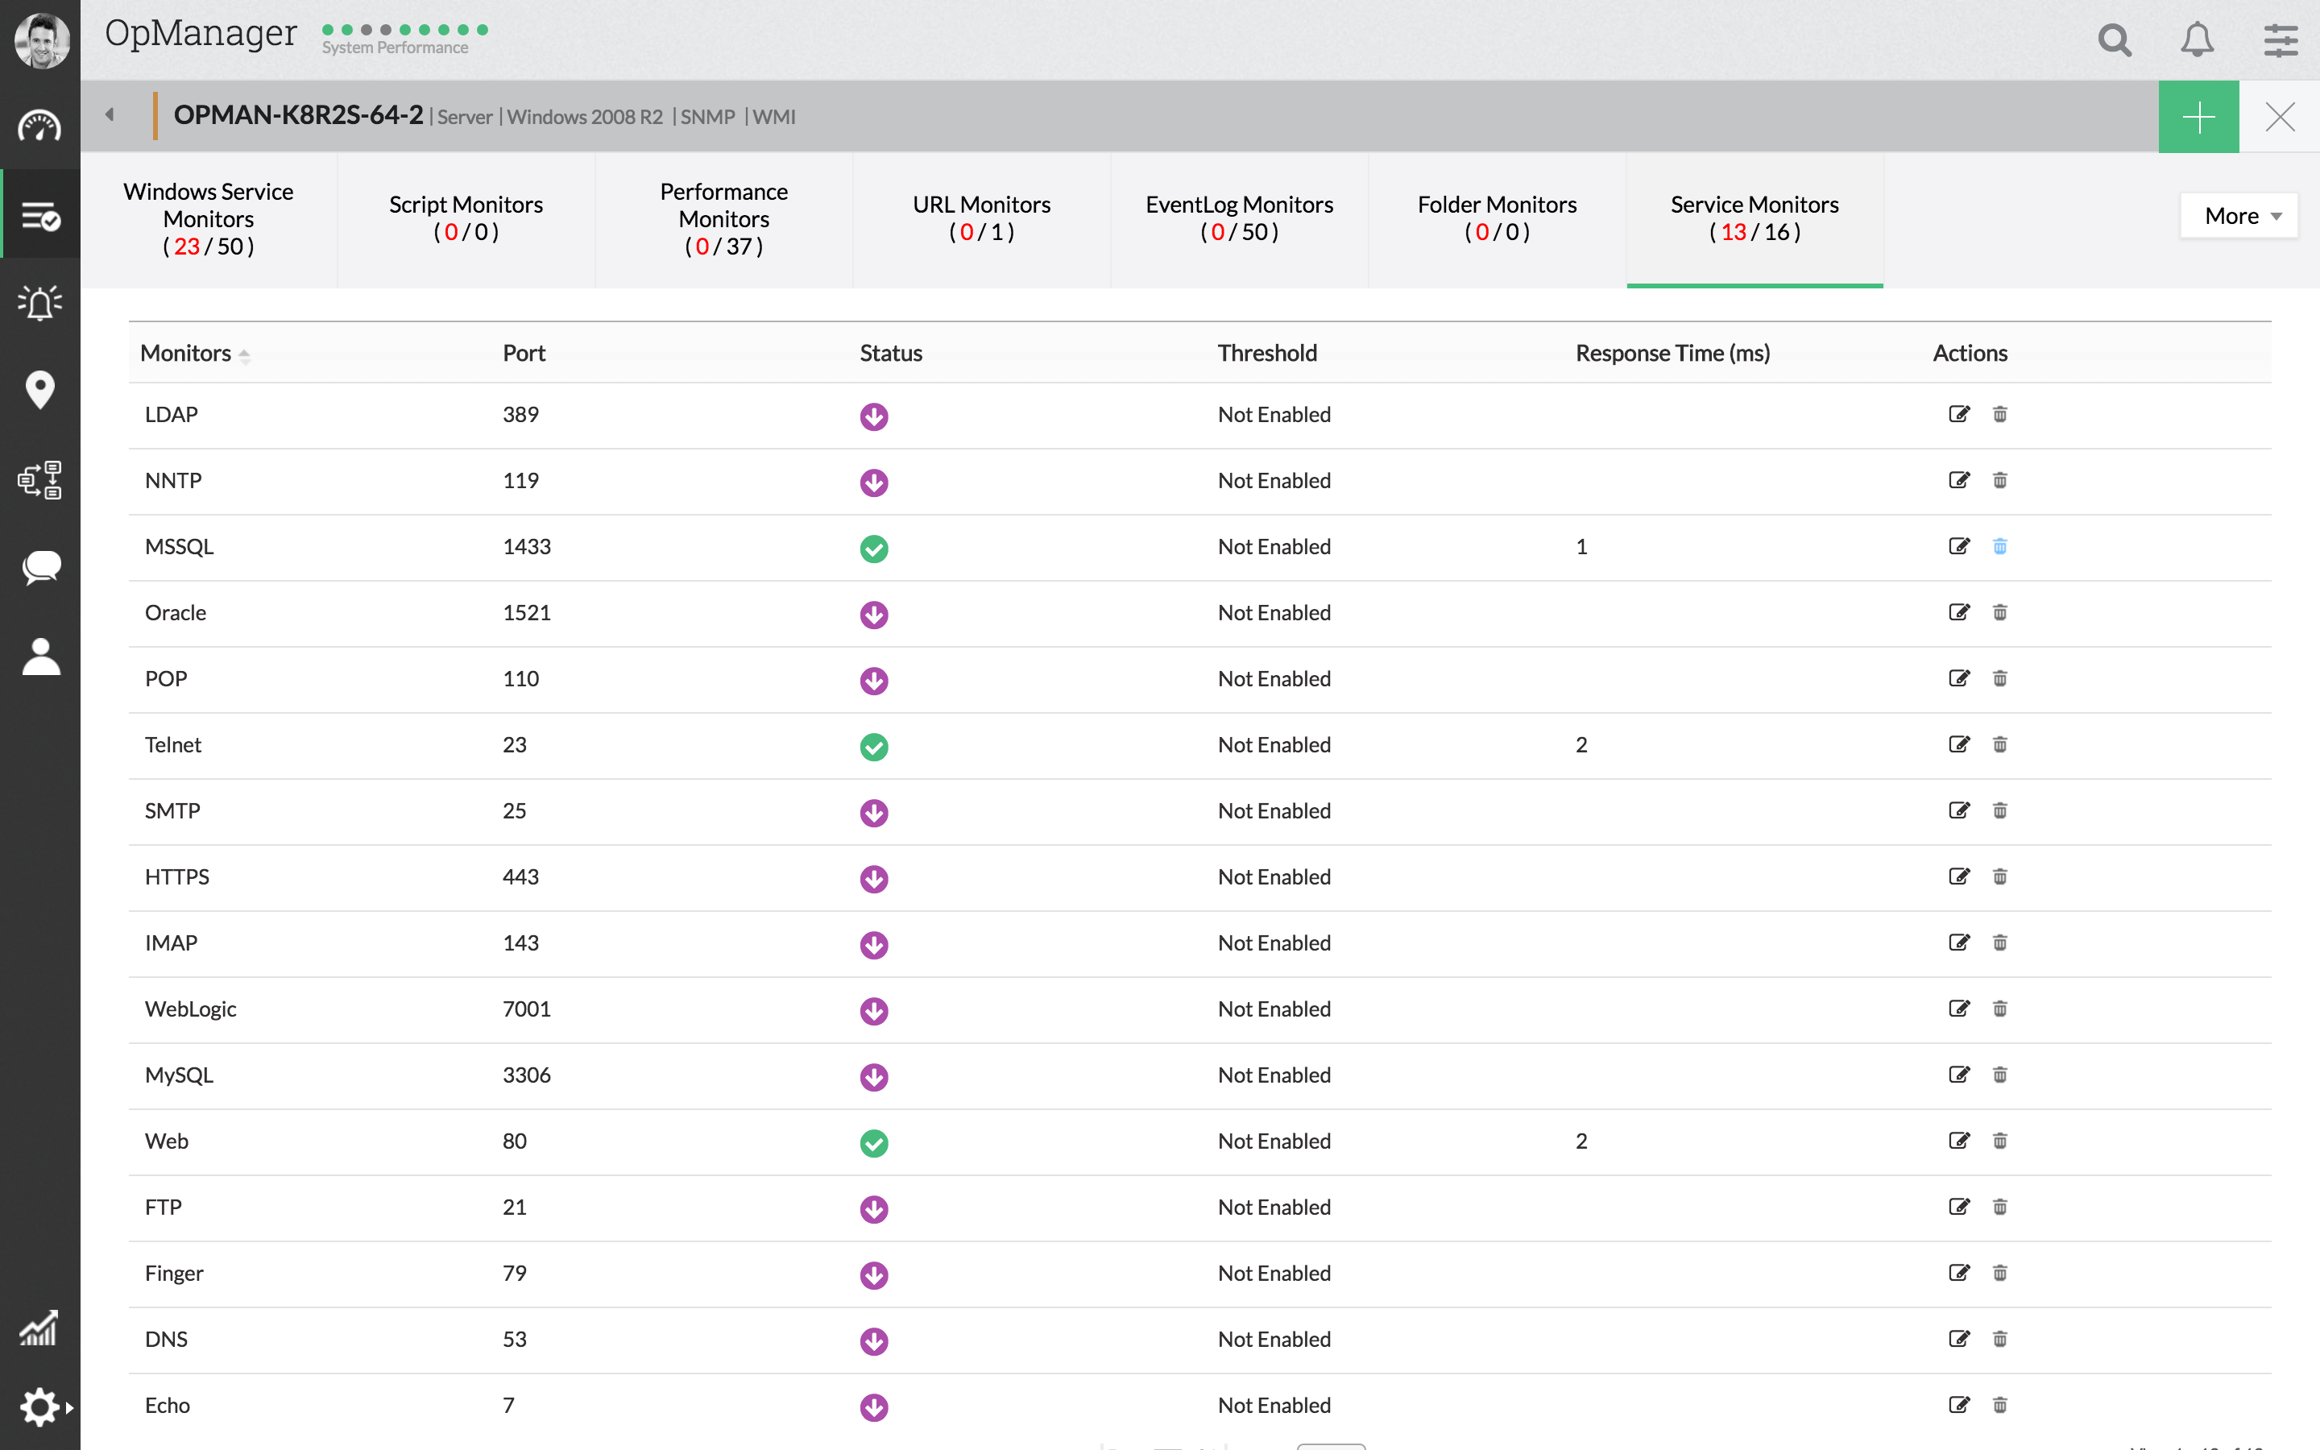Delete the Echo service monitor
The image size is (2320, 1450).
point(2000,1405)
